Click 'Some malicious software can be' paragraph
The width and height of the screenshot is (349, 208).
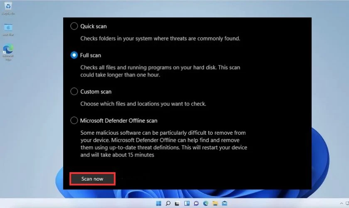(x=164, y=144)
